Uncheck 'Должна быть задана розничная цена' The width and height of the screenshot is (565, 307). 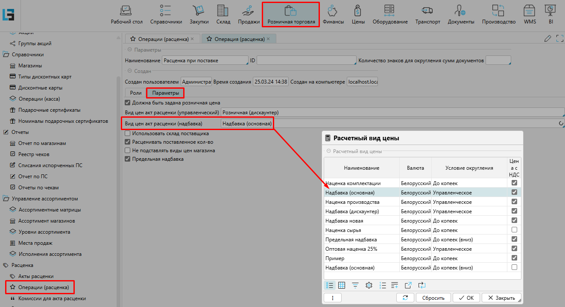point(127,103)
